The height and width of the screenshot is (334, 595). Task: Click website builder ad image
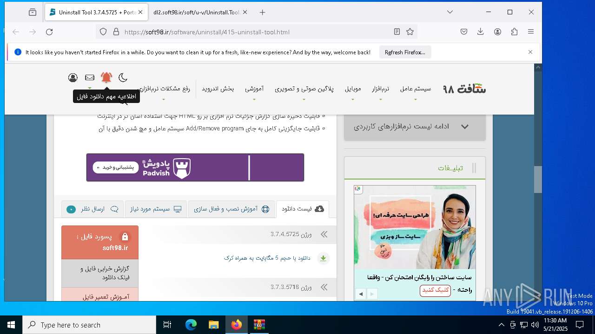(415, 227)
